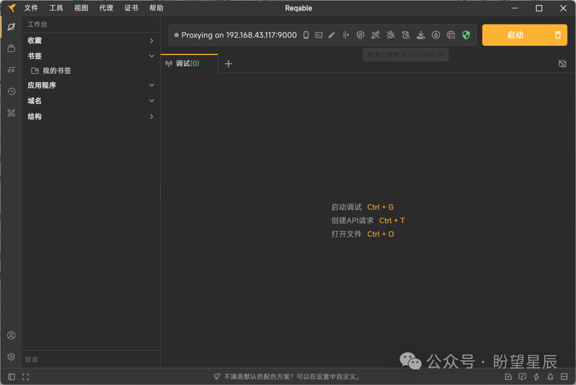Click the orange 启动 start button

tap(515, 35)
